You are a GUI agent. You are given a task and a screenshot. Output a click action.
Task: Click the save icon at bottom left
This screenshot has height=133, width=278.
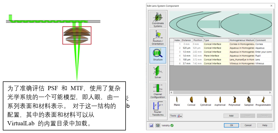pos(151,125)
